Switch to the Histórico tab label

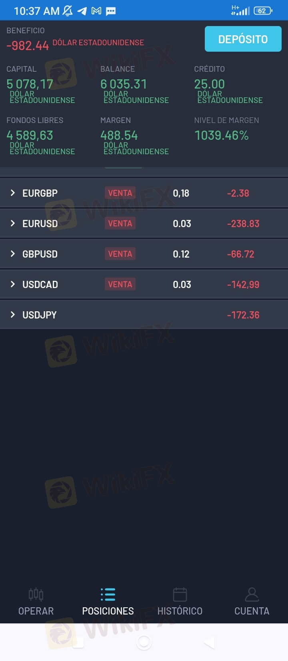[x=180, y=611]
